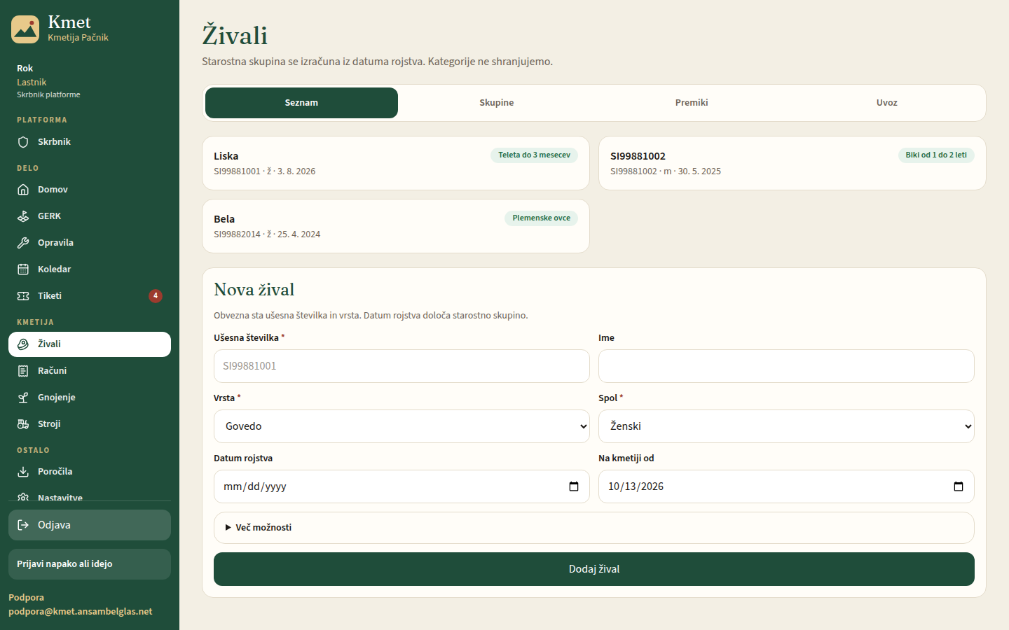
Task: Open the Liska animal card
Action: pyautogui.click(x=396, y=163)
